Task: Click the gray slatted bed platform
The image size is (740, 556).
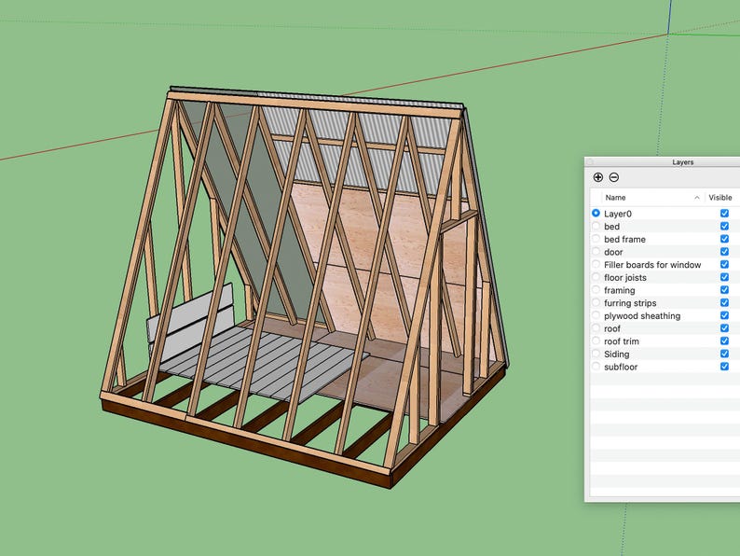Action: click(265, 363)
